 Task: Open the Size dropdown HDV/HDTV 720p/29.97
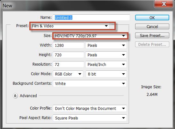click(x=91, y=36)
